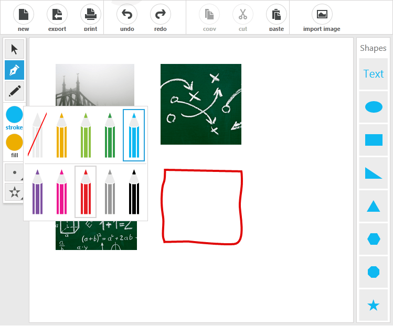Insert the rectangle shape
Screen dimensions: 393x326
[x=374, y=140]
